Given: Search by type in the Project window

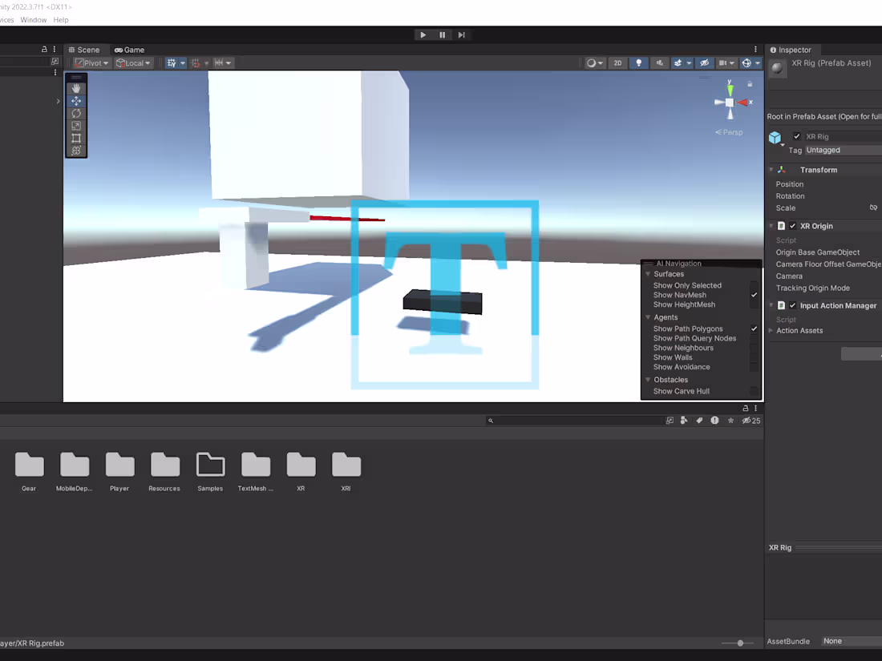Looking at the screenshot, I should (x=684, y=421).
